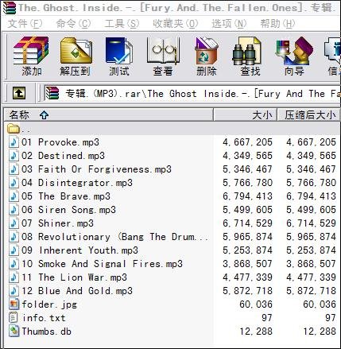Open the 收藏夹(O) favorites menu
The height and width of the screenshot is (349, 341).
tap(176, 24)
